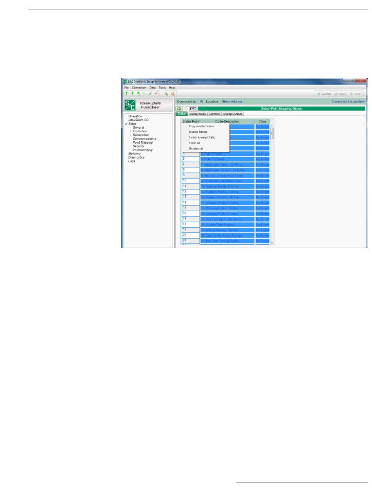Select General under Setup

pos(138,128)
